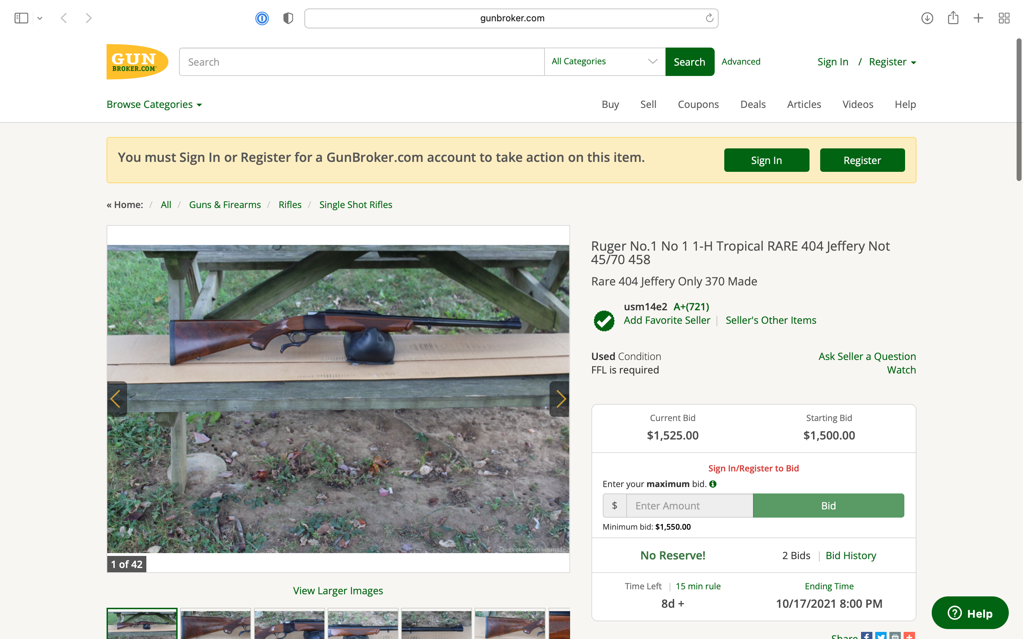Show previous gallery image arrow
Screen dimensions: 1023x639
click(117, 399)
